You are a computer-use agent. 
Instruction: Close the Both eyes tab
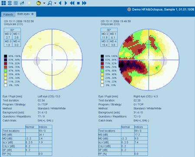[x=32, y=14]
